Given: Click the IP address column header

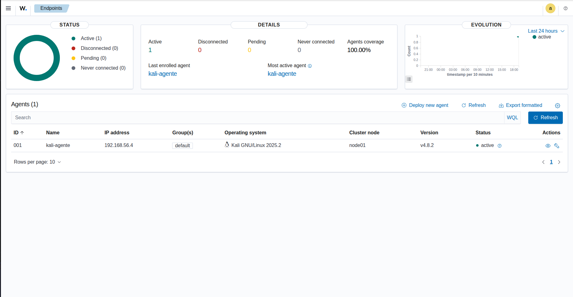Looking at the screenshot, I should 117,133.
